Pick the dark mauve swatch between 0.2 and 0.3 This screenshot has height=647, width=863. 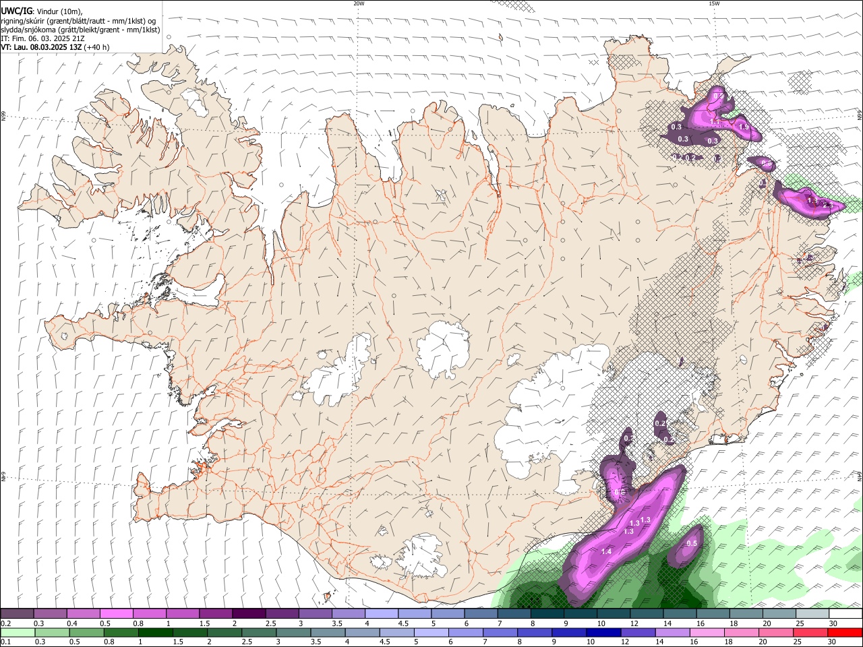coord(17,614)
